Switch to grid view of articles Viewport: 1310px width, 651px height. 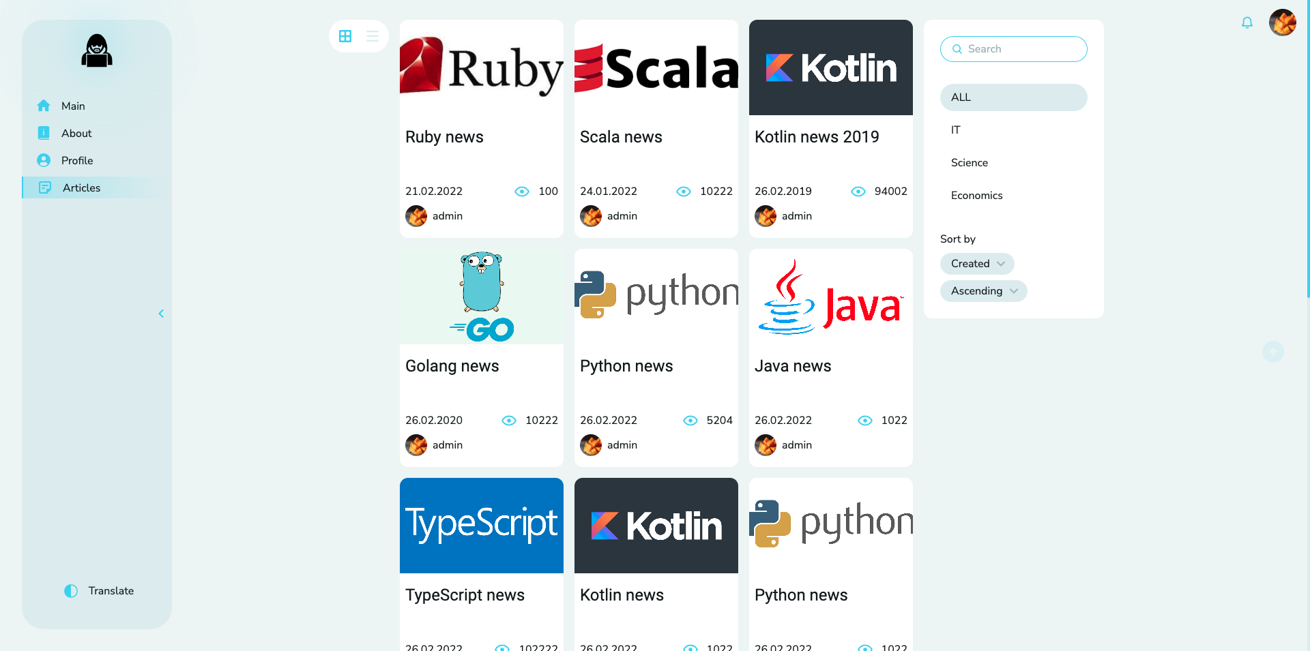tap(345, 36)
